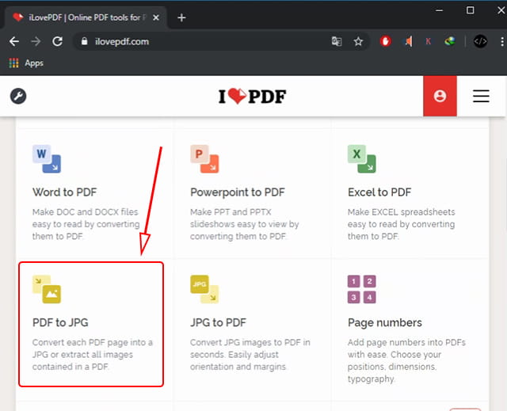
Task: Minimize the browser window
Action: click(439, 10)
